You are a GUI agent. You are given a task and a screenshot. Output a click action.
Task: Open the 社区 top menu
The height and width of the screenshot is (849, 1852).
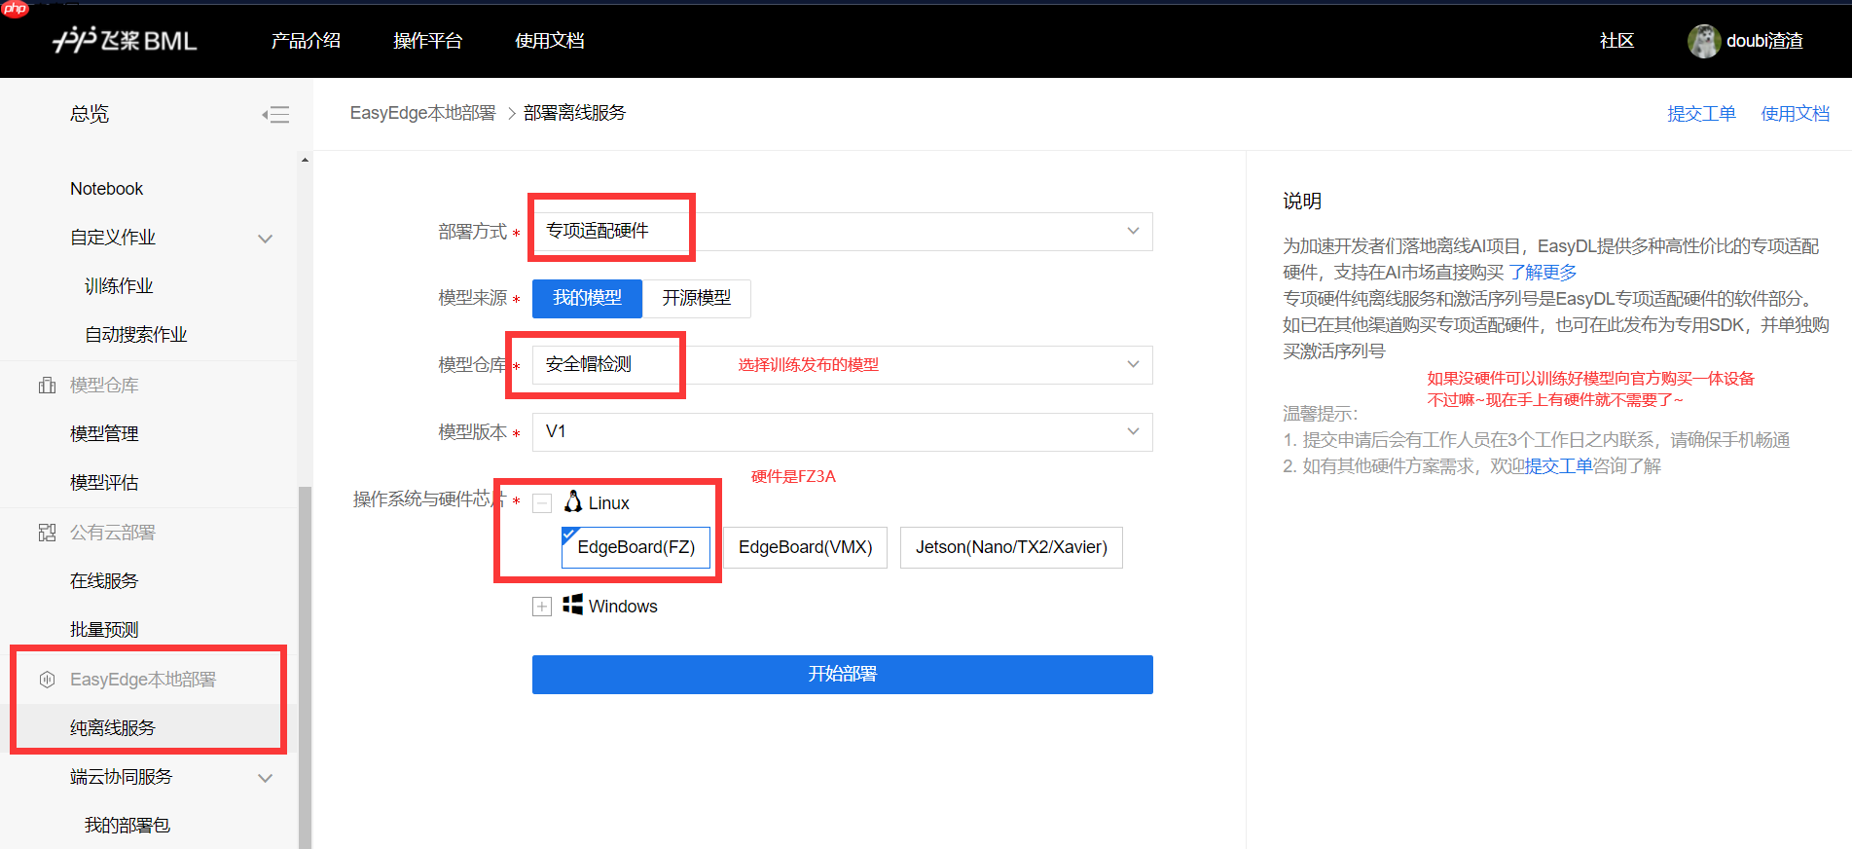1616,41
